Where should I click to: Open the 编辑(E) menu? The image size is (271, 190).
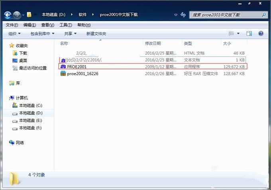click(x=29, y=25)
